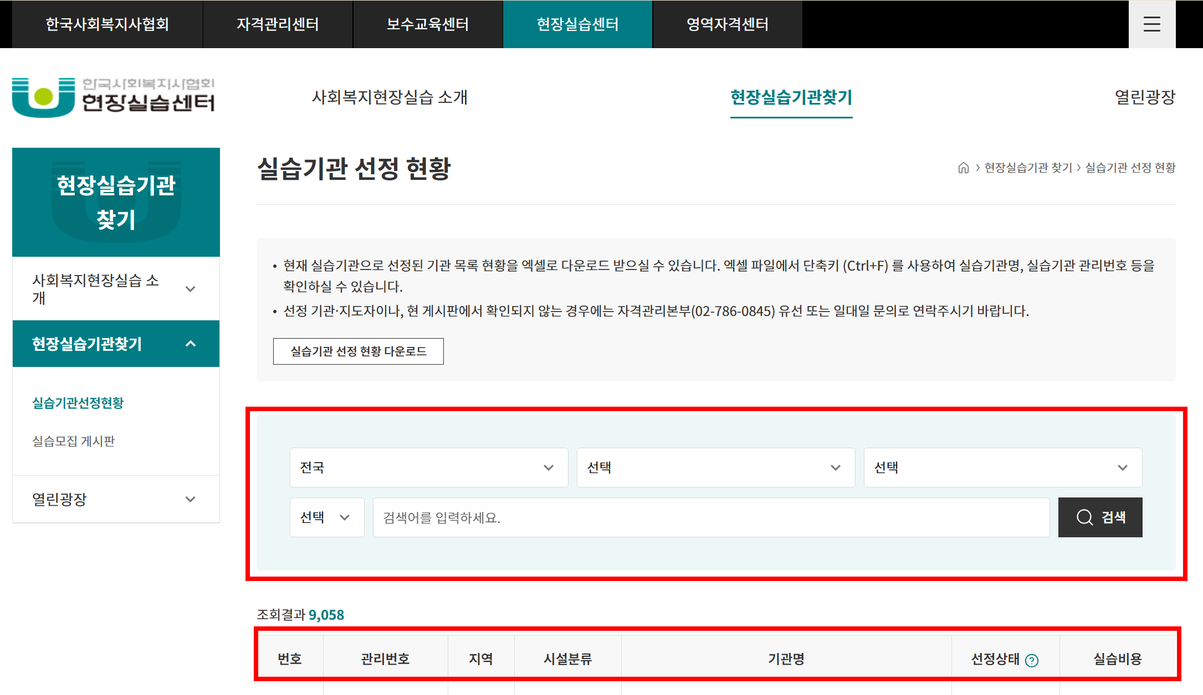1203x695 pixels.
Task: Click the 검색어를 입력하세요 search field
Action: click(711, 517)
